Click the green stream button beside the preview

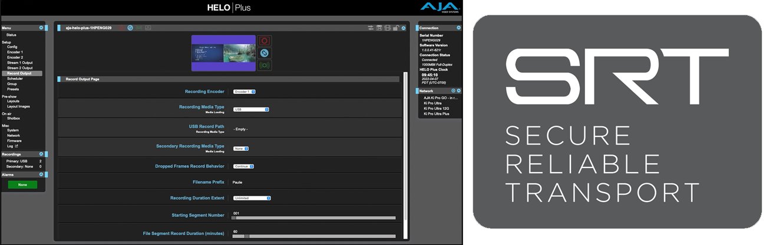[265, 65]
